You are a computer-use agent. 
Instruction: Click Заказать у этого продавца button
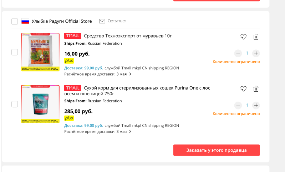[x=217, y=150]
